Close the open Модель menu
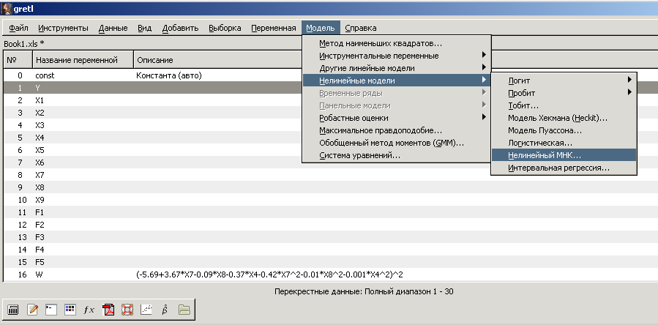This screenshot has width=658, height=325. click(321, 28)
